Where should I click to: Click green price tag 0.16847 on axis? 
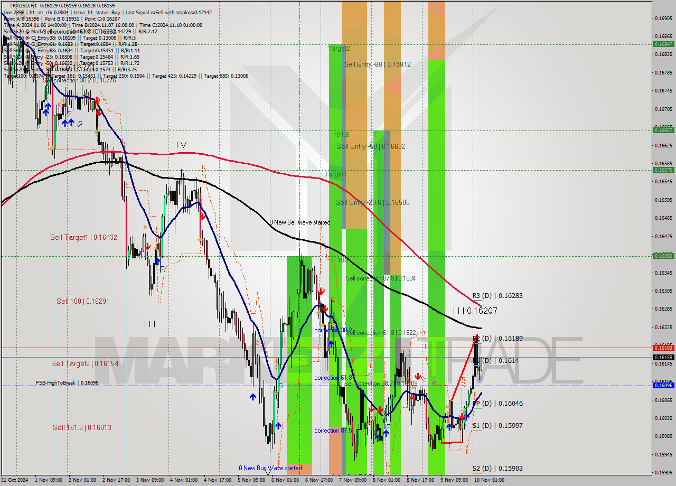(x=663, y=44)
